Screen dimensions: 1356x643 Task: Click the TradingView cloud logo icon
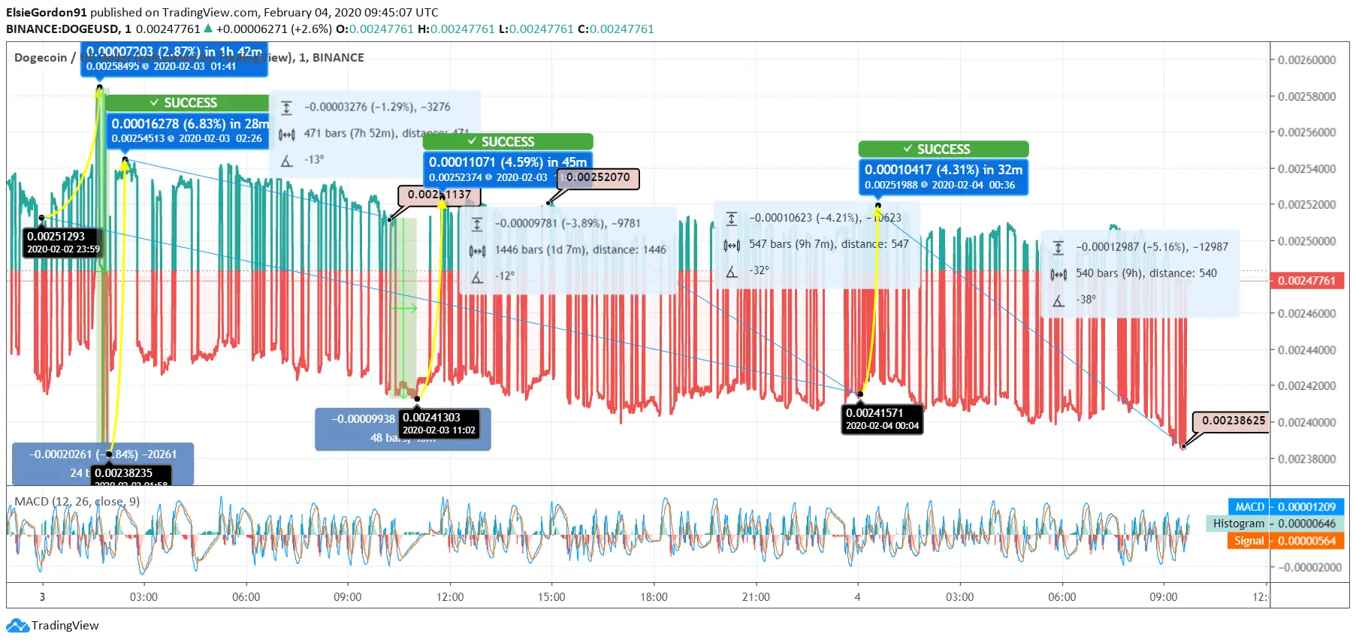click(x=17, y=625)
